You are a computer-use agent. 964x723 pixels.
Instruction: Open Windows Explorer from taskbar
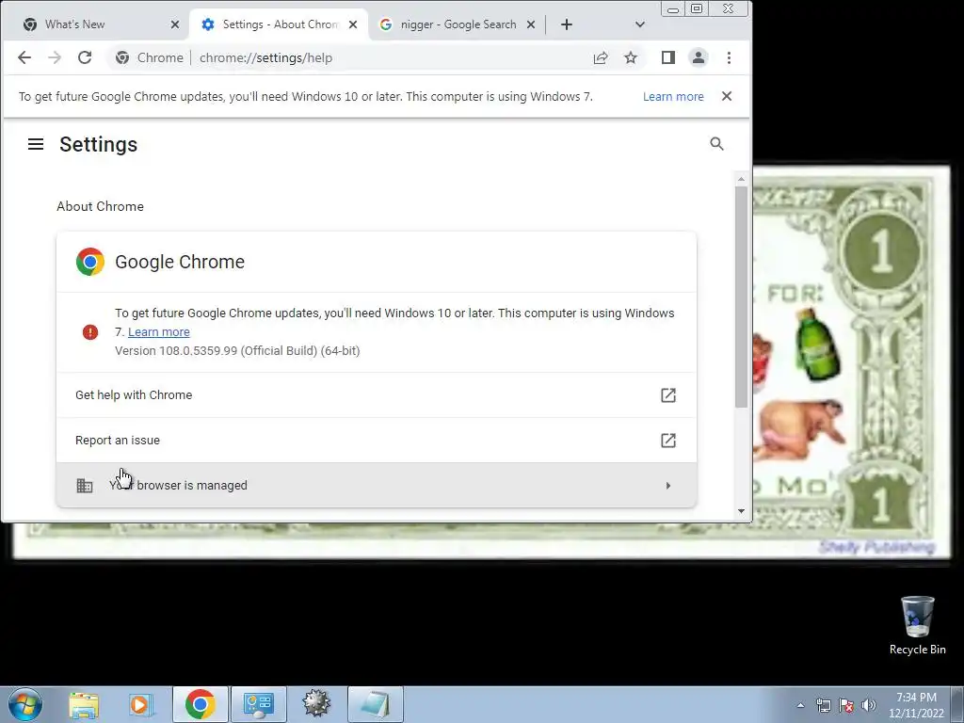tap(84, 704)
